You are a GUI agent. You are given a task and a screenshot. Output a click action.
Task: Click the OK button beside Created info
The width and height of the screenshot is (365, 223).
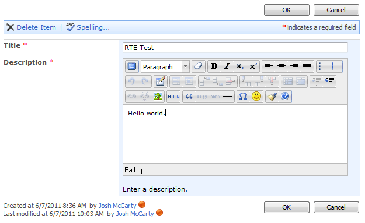point(287,207)
